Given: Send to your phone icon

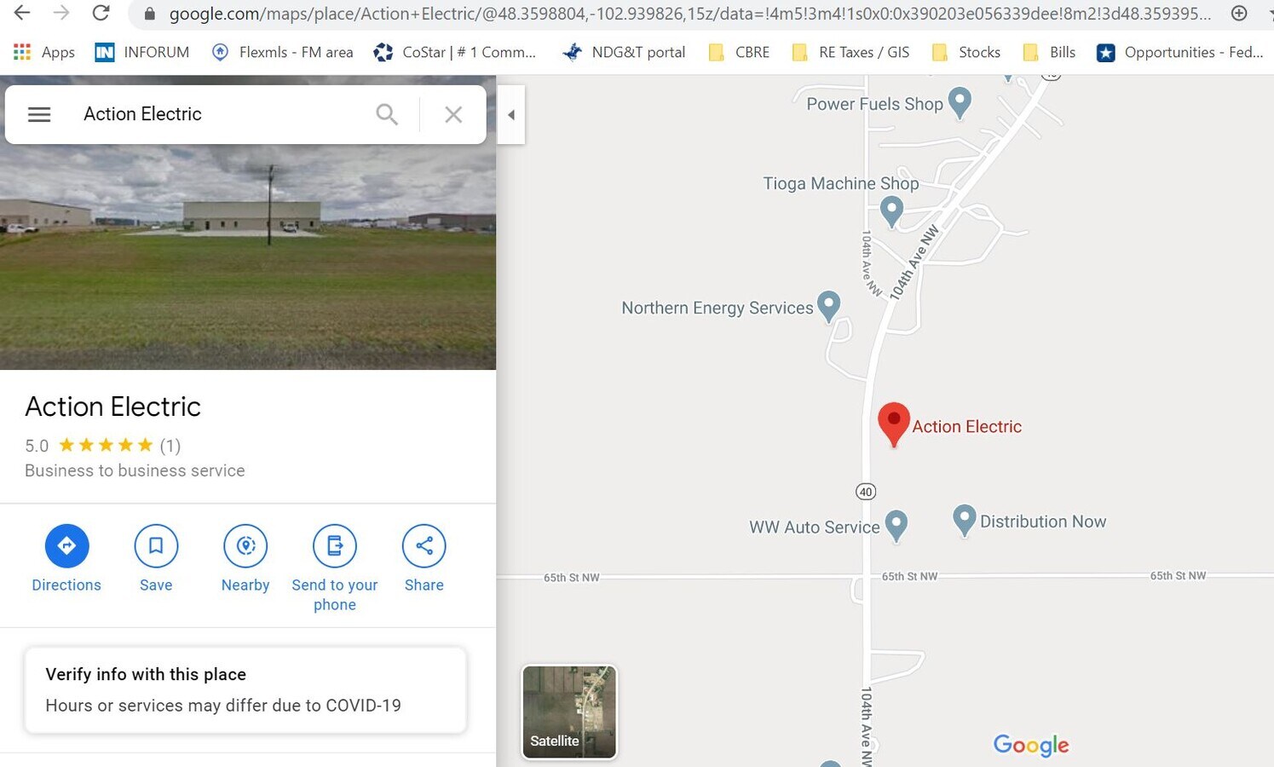Looking at the screenshot, I should point(335,545).
